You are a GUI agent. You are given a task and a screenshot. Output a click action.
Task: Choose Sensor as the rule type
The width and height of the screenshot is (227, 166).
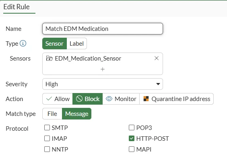54,44
